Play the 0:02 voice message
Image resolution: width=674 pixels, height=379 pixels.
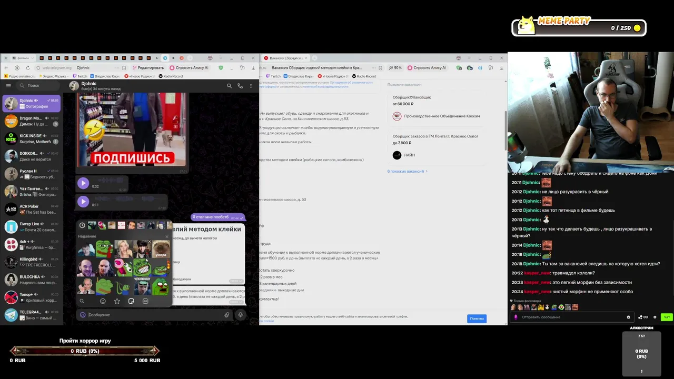coord(83,183)
